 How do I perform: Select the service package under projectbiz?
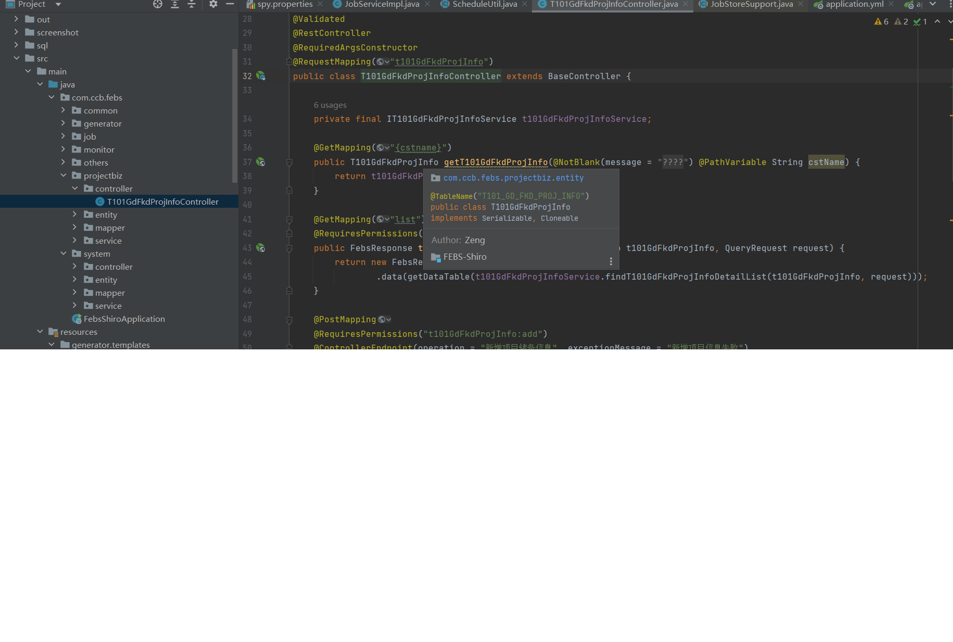click(108, 241)
